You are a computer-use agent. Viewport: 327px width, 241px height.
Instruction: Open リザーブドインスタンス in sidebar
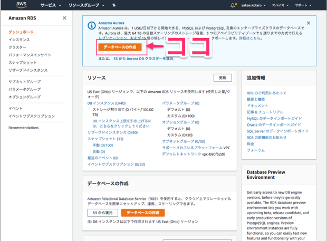(28, 70)
